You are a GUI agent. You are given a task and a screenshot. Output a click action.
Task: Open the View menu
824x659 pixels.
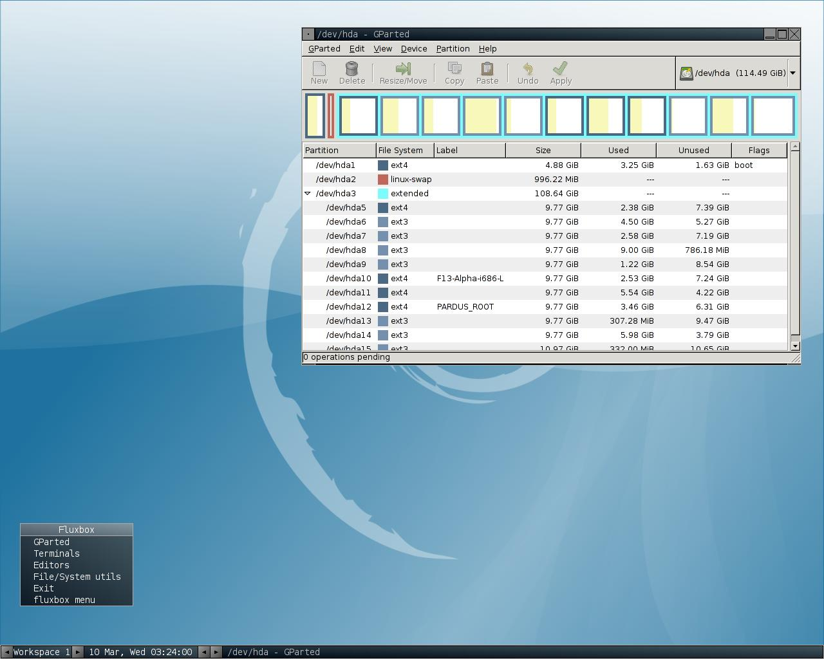click(383, 49)
